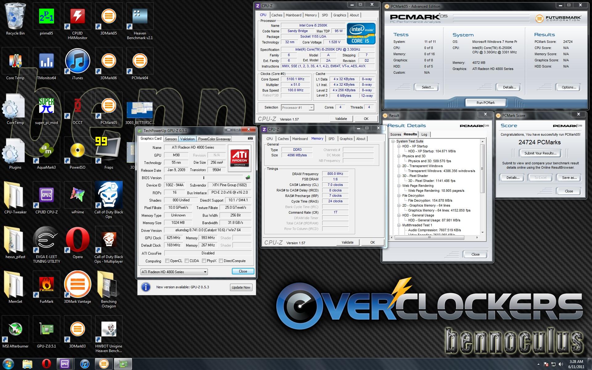Click the clock showing 3:28 AM
The height and width of the screenshot is (370, 592).
tap(576, 362)
